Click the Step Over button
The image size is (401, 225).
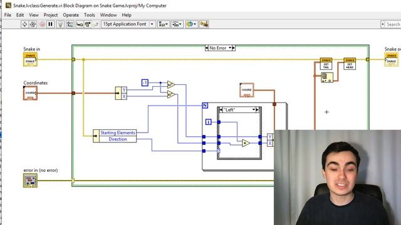pyautogui.click(x=88, y=24)
